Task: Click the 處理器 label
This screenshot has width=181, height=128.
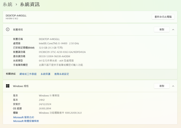Action: coord(17,44)
